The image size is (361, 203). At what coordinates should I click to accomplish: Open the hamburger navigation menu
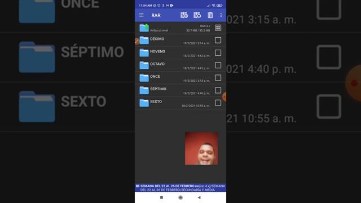[x=142, y=15]
